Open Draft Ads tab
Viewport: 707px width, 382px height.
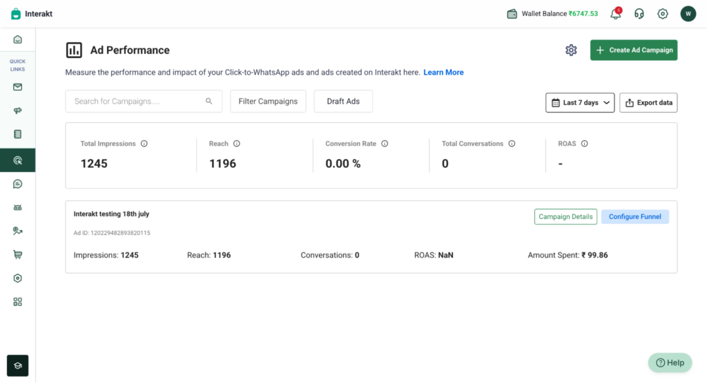[343, 101]
